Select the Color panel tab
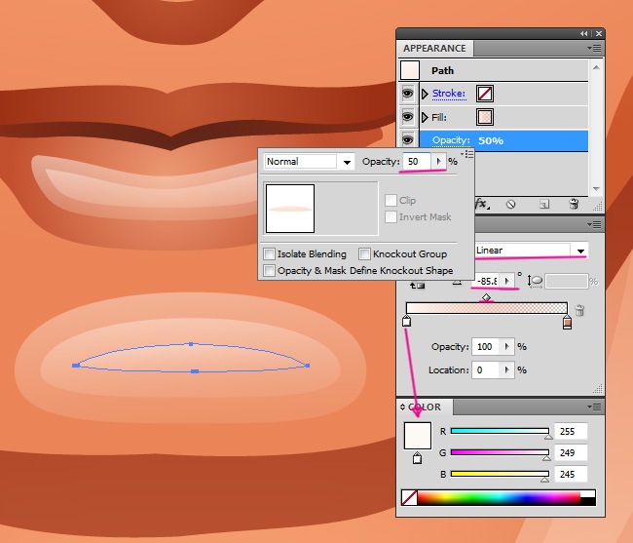This screenshot has width=633, height=543. [425, 407]
